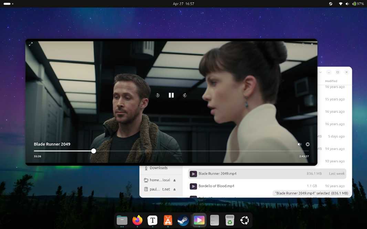Open the Downloads folder in the sidebar

tap(158, 168)
